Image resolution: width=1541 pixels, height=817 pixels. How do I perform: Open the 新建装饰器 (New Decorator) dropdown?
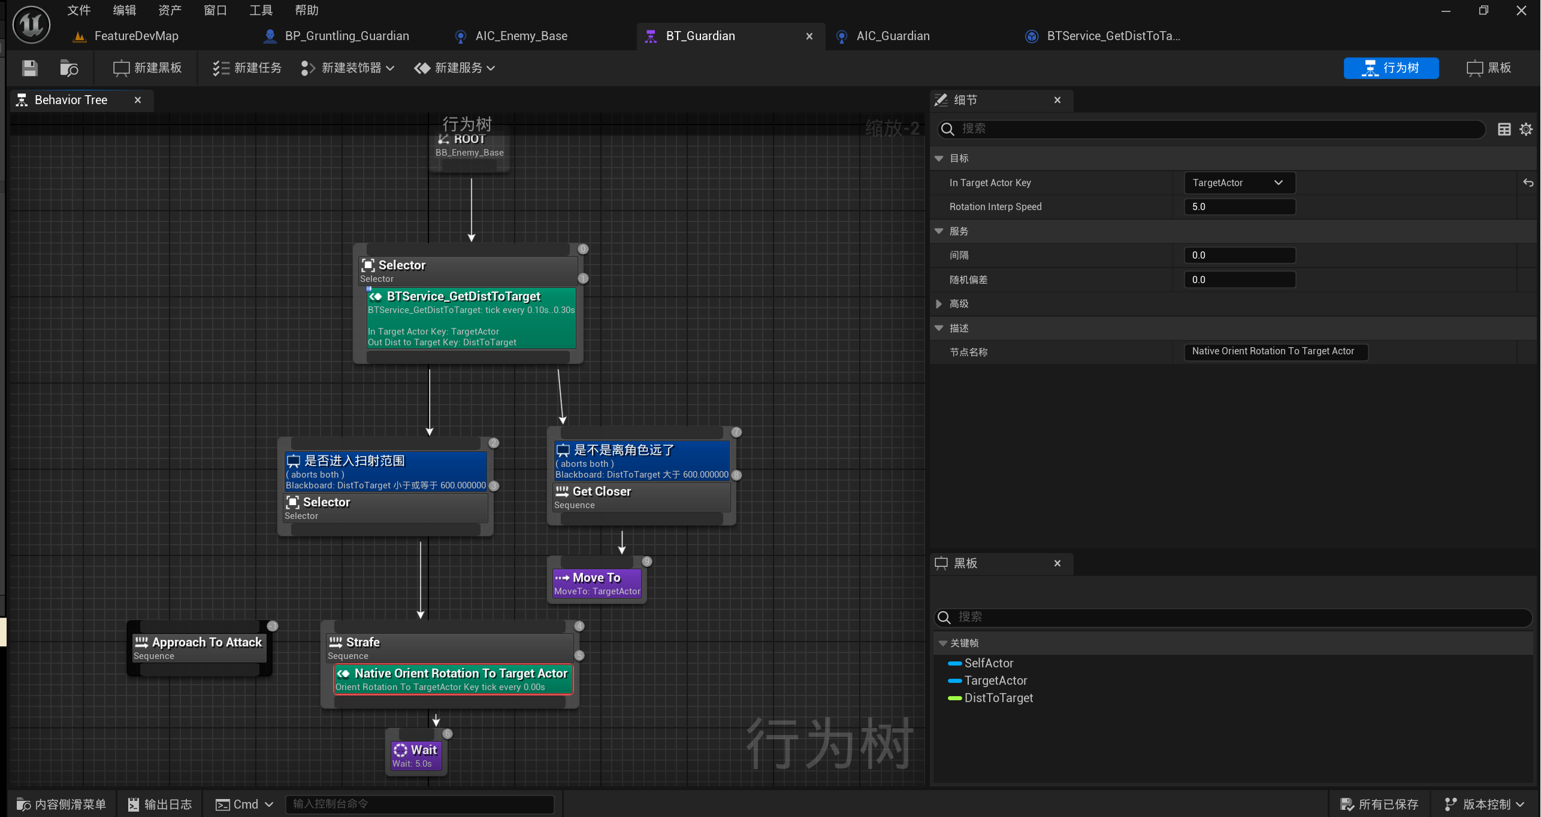(348, 68)
